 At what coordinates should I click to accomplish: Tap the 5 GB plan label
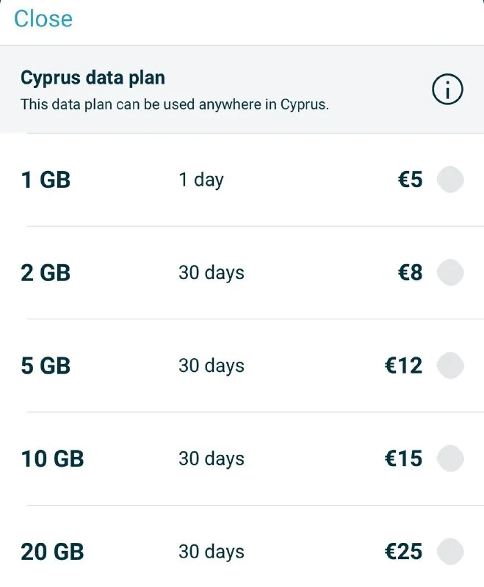[46, 365]
